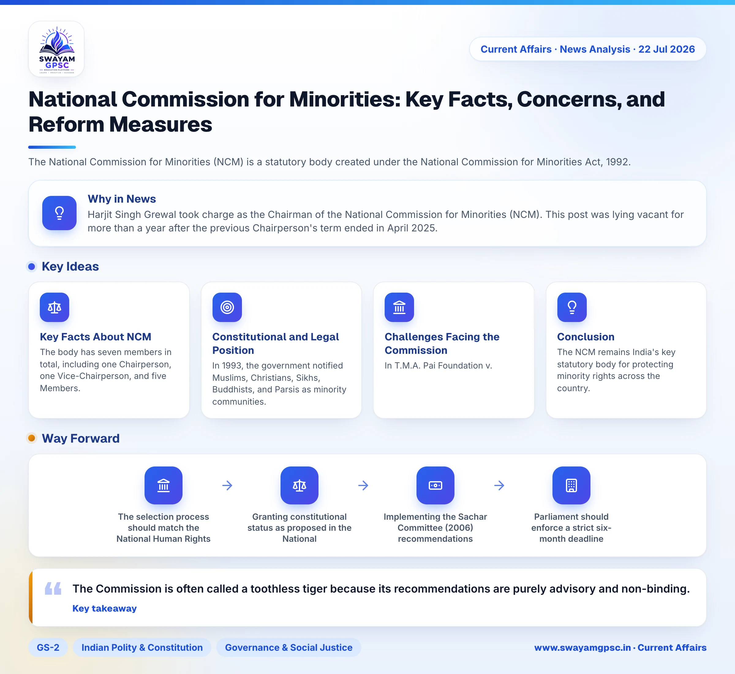
Task: Click the scales icon above Key Facts About NCM
Action: tap(55, 307)
